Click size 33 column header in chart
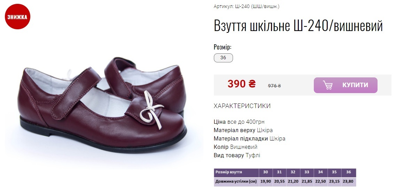The height and width of the screenshot is (190, 396). 307,172
